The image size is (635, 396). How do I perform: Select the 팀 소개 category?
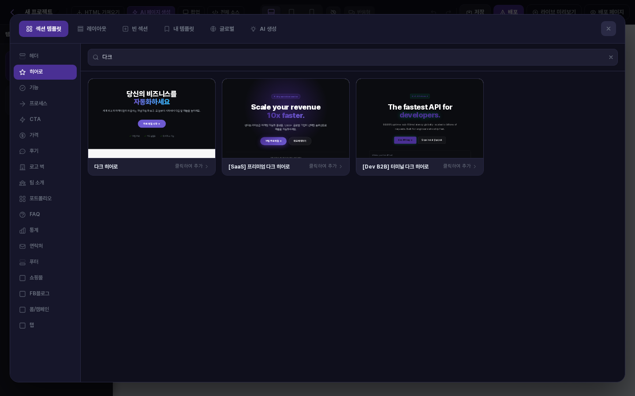click(45, 183)
